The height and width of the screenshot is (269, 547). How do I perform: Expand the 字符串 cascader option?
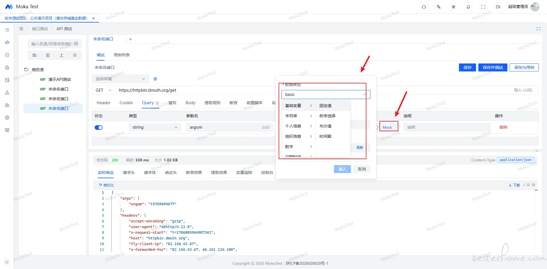(x=299, y=116)
